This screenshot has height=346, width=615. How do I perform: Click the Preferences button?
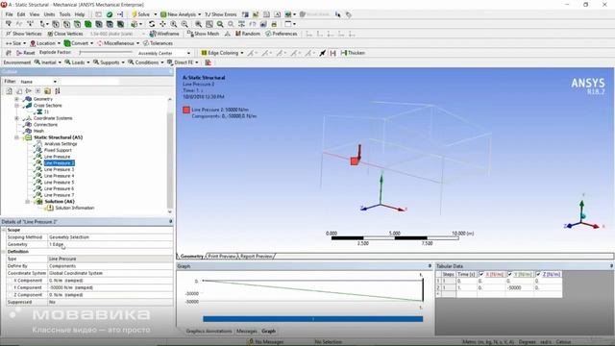[x=282, y=34]
